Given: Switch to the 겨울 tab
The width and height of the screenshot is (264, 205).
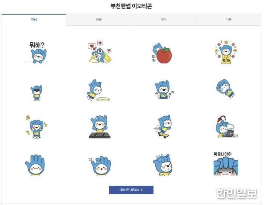Looking at the screenshot, I should point(229,20).
